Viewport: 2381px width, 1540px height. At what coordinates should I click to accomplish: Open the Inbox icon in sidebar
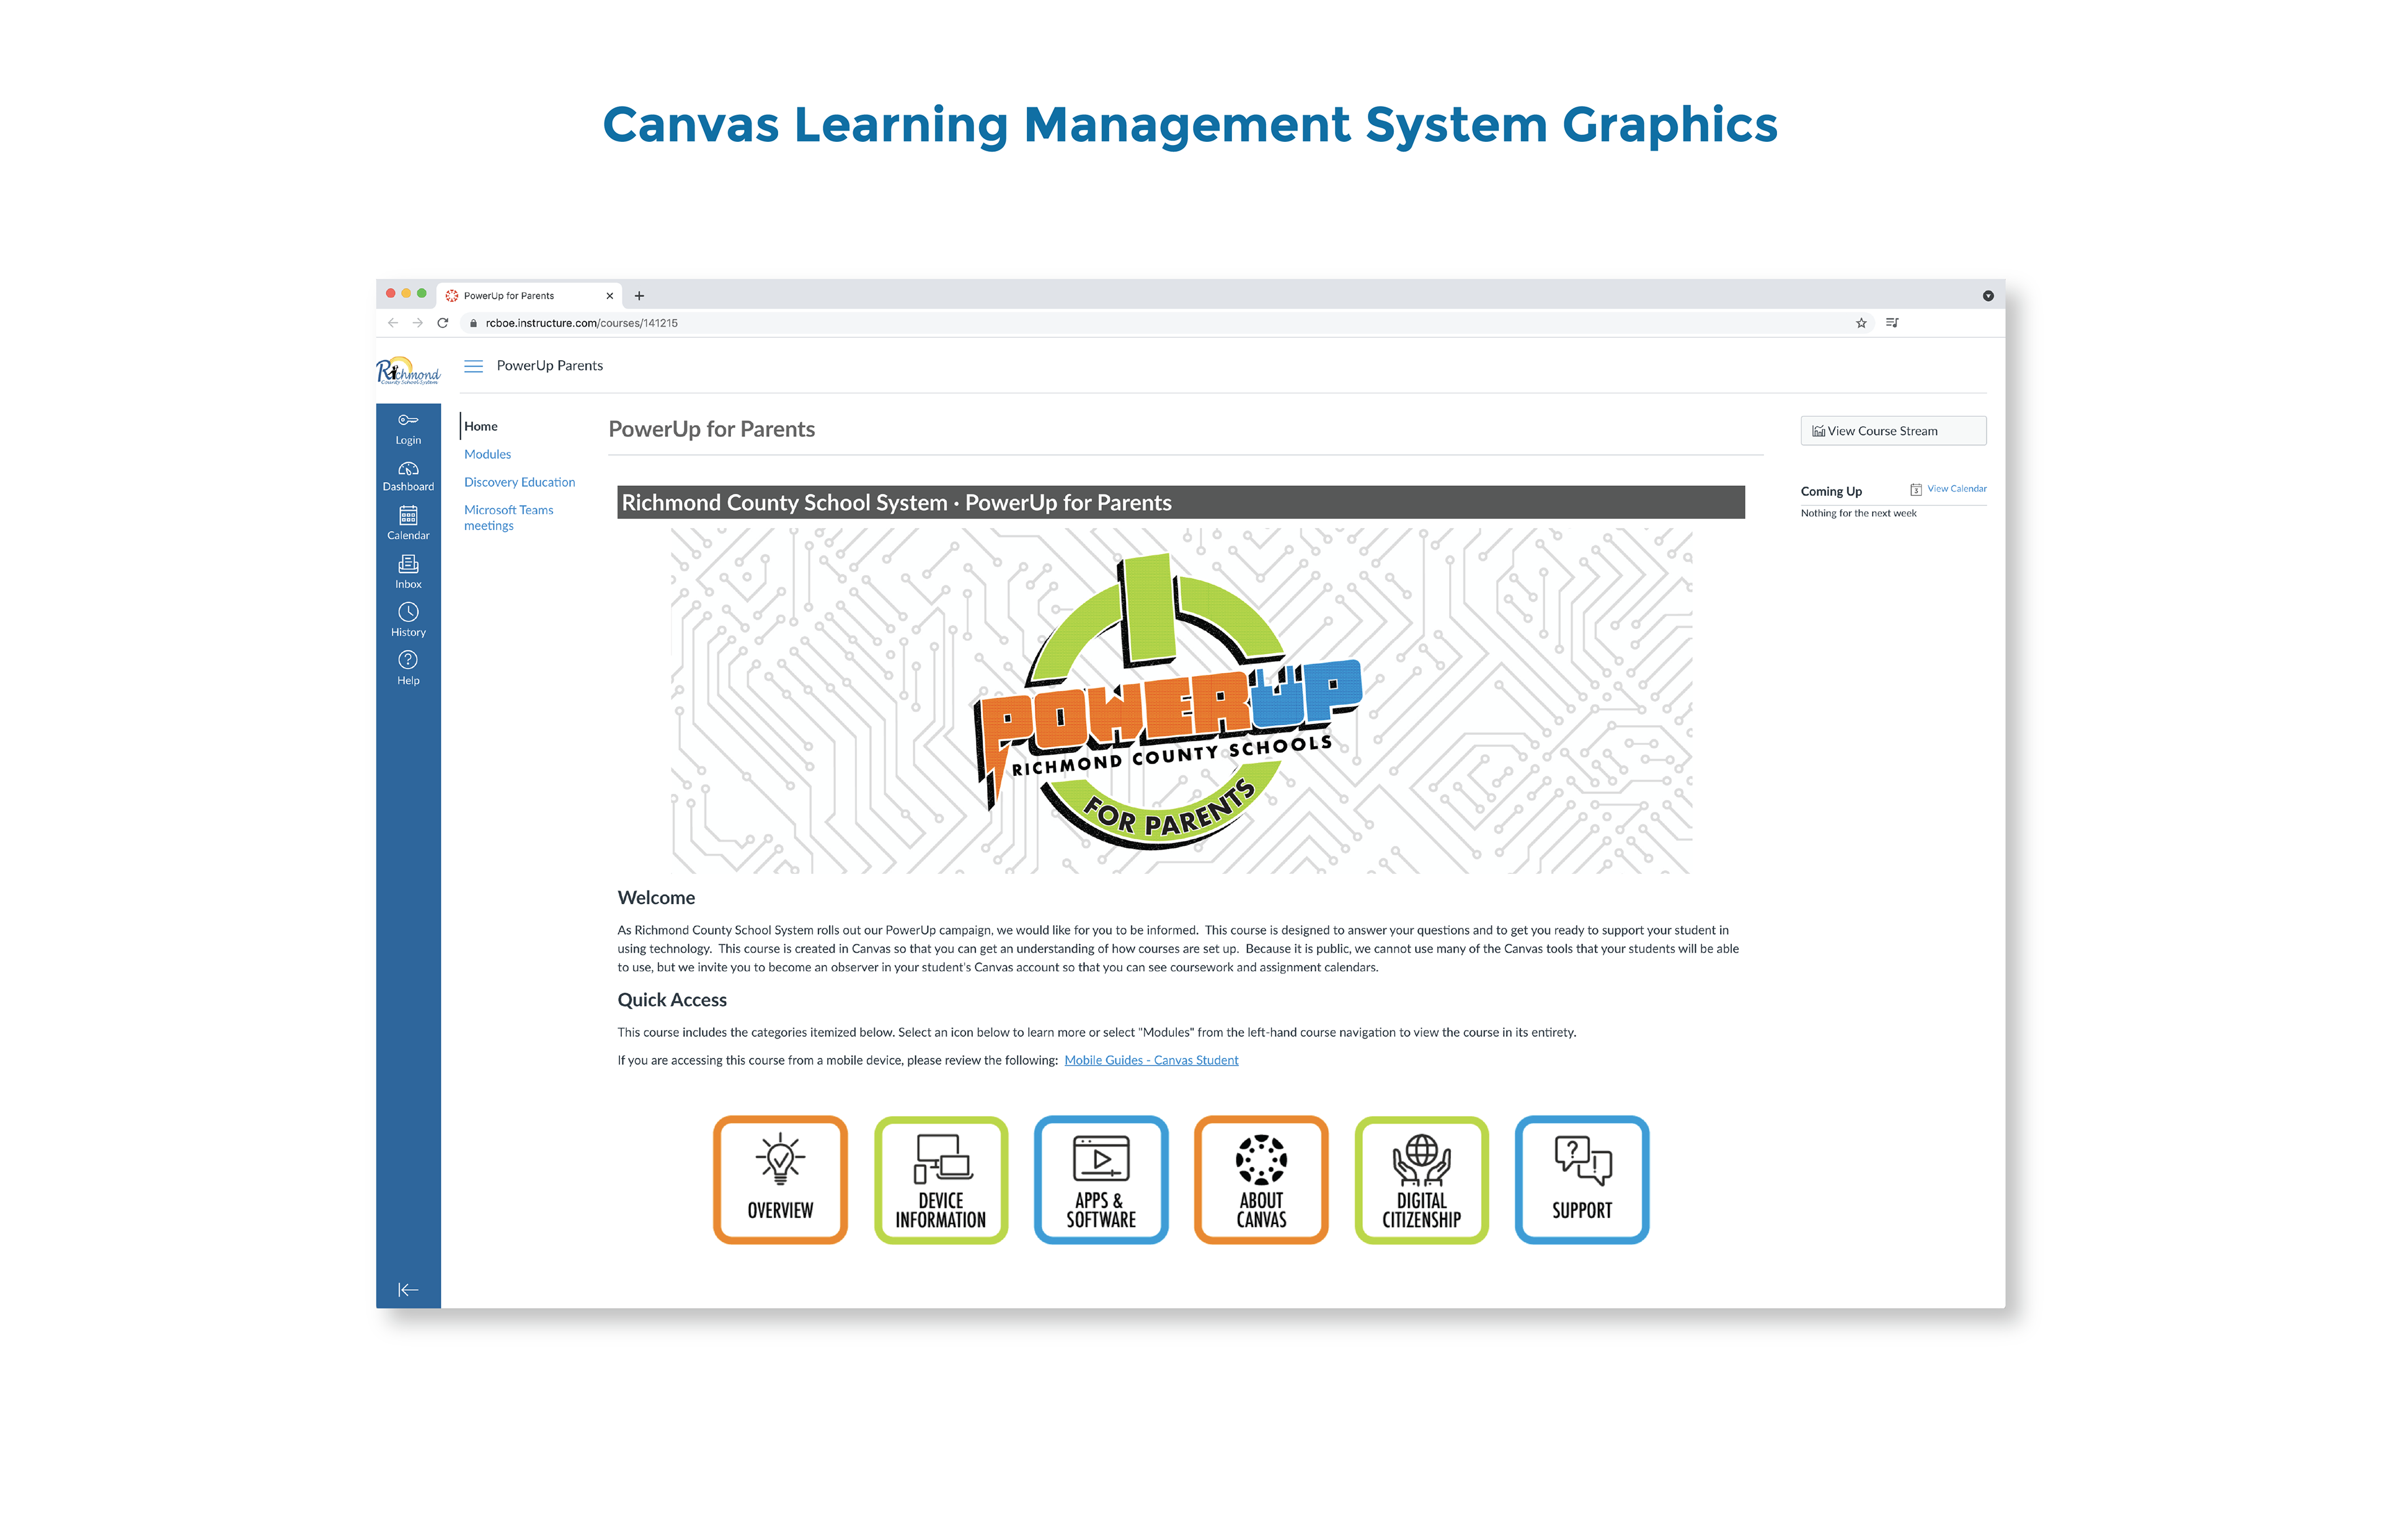tap(408, 571)
